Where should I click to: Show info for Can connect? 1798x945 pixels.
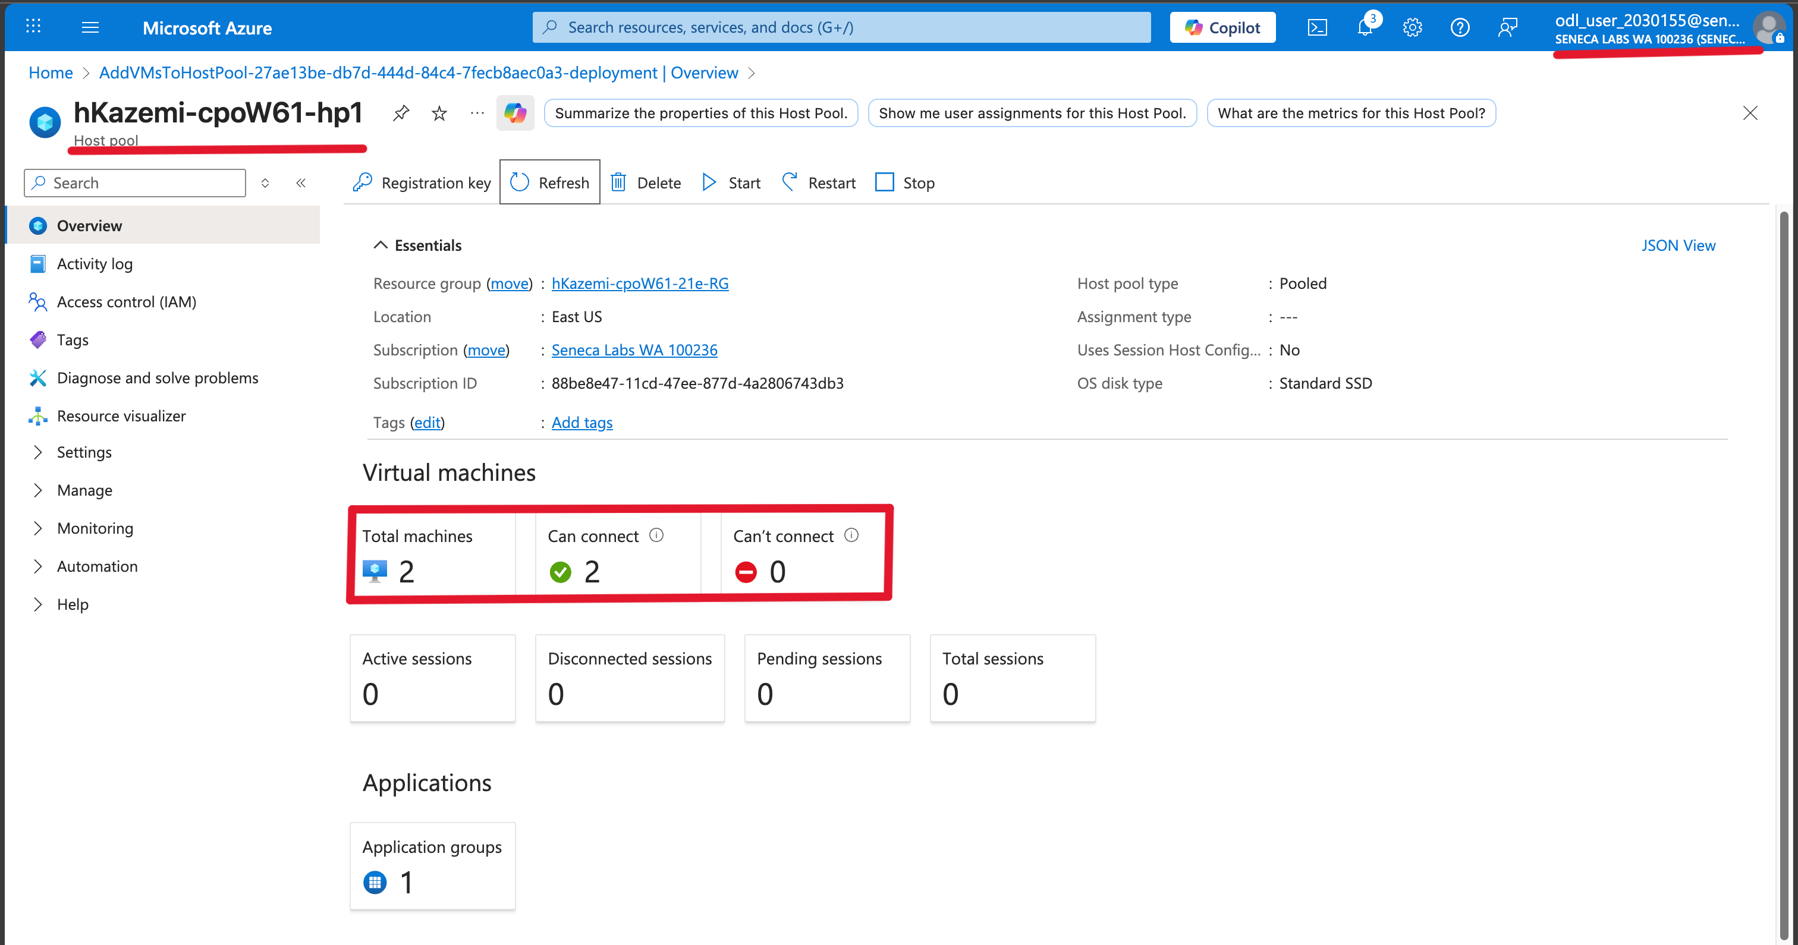coord(656,535)
